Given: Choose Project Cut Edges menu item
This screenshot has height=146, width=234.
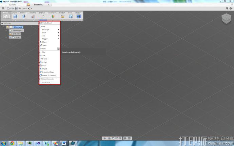Looking at the screenshot, I should 50,72.
